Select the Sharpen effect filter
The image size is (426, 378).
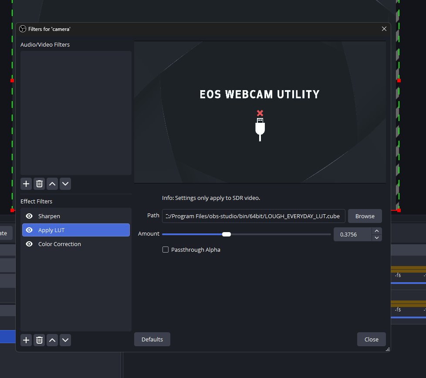click(x=76, y=216)
